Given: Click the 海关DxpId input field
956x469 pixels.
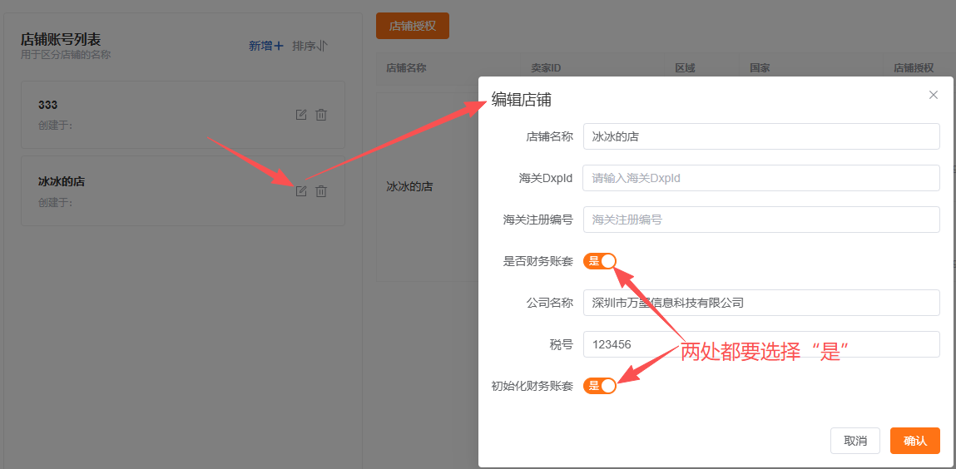Looking at the screenshot, I should coord(760,178).
